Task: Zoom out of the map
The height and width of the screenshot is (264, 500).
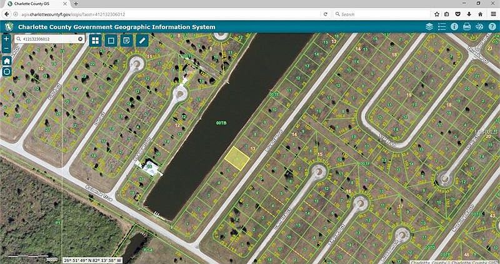Action: 7,49
